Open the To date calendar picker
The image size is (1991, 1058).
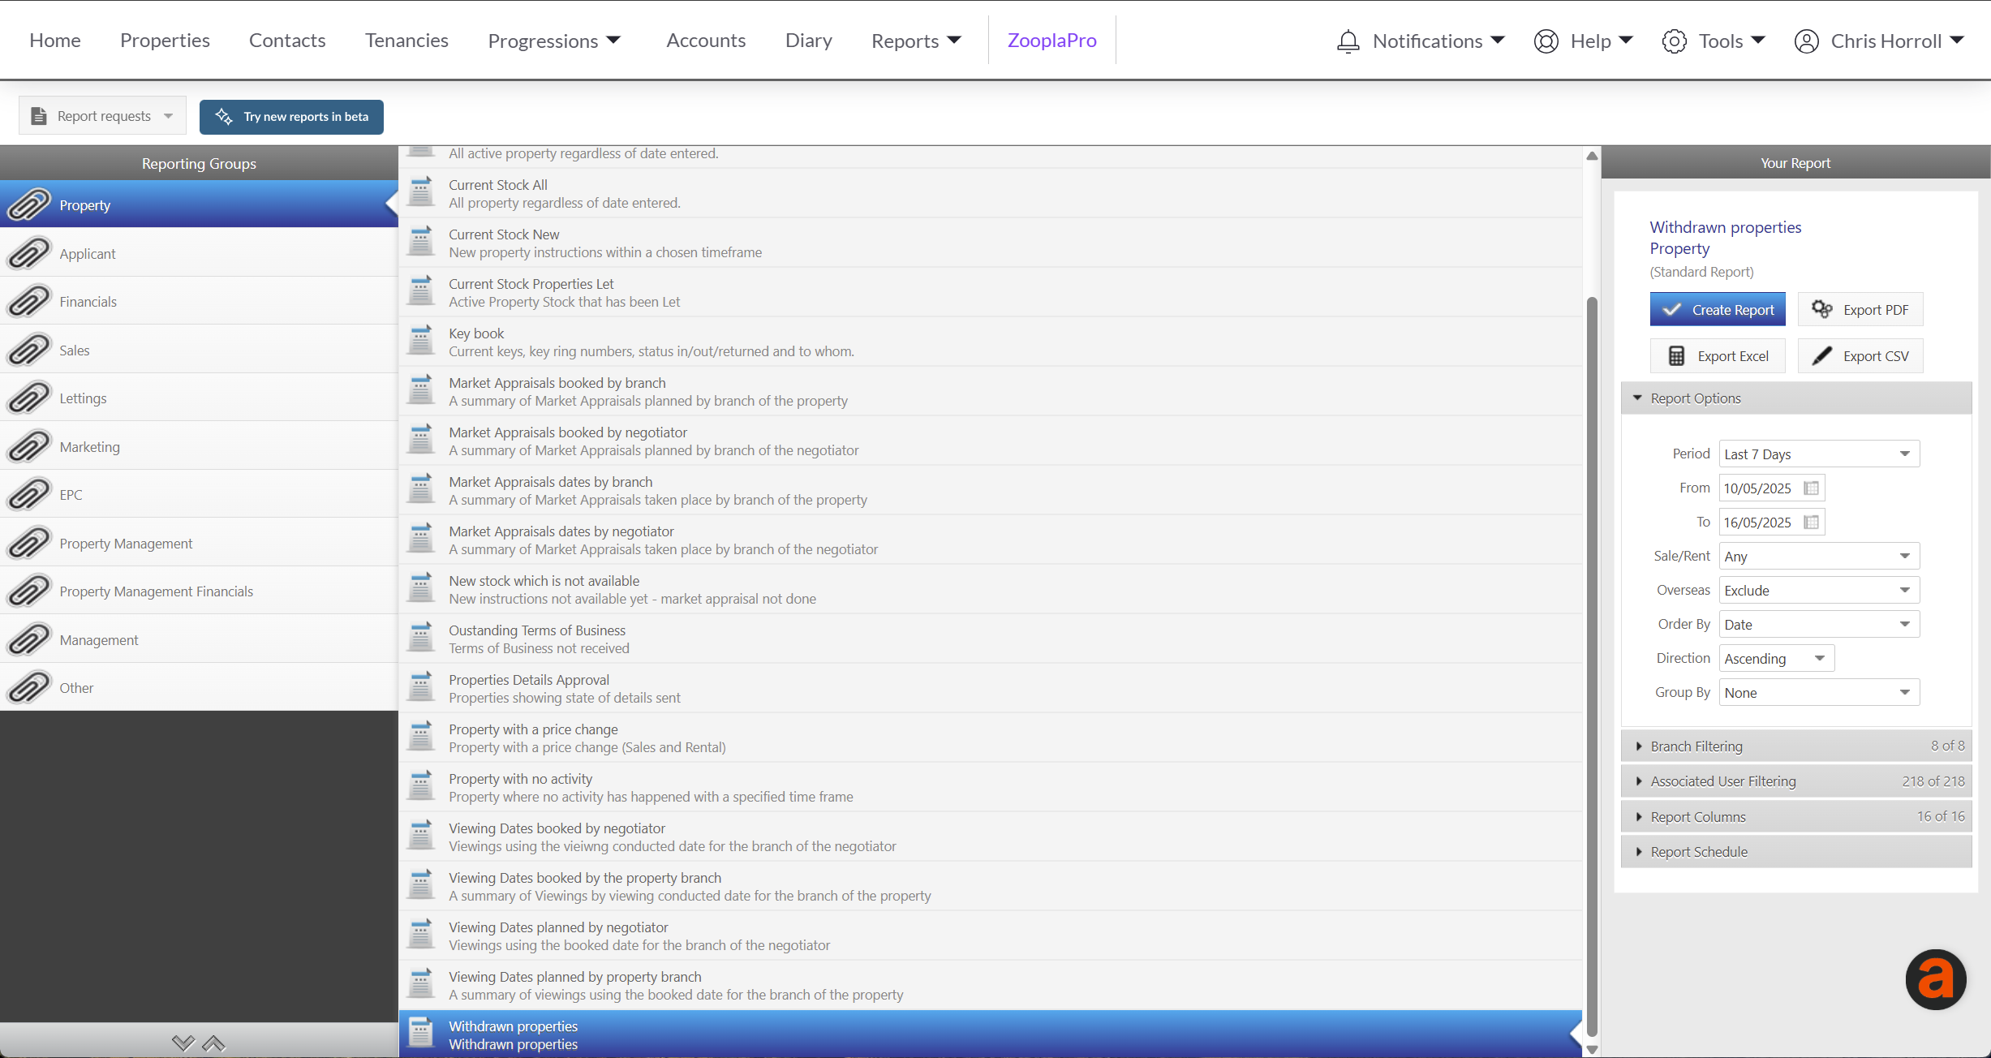click(1811, 522)
